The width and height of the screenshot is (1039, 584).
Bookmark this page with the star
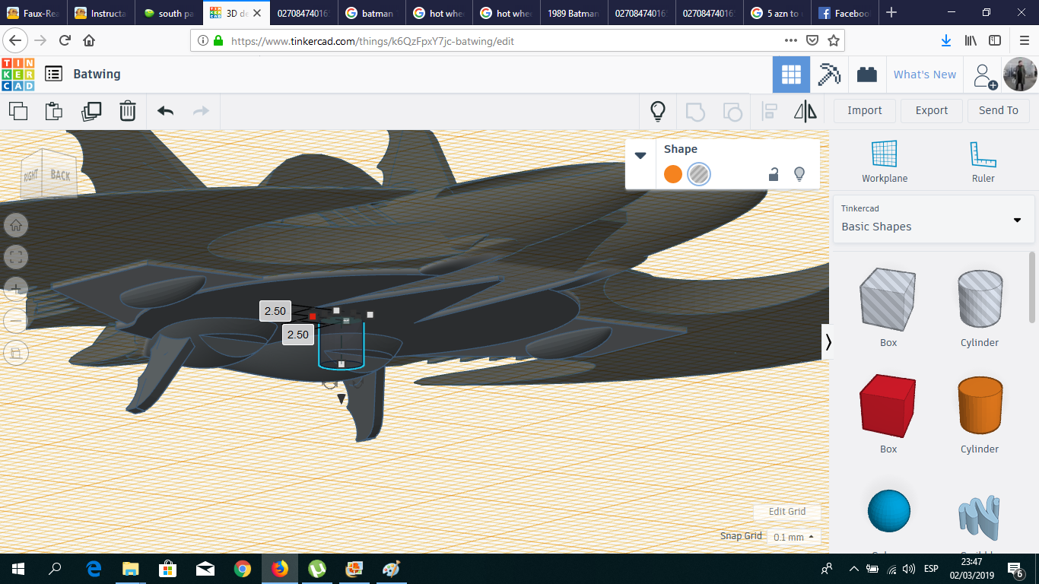(834, 40)
